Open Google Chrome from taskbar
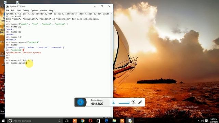This screenshot has height=123, width=219. [x=82, y=121]
